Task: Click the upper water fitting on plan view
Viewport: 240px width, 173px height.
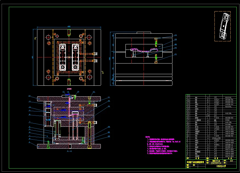Action: click(95, 54)
